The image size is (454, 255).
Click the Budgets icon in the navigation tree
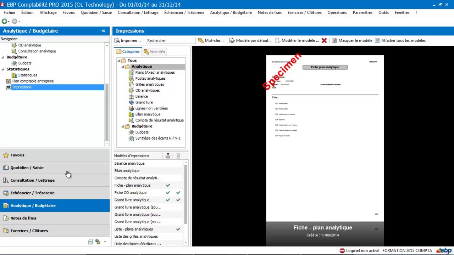[14, 63]
